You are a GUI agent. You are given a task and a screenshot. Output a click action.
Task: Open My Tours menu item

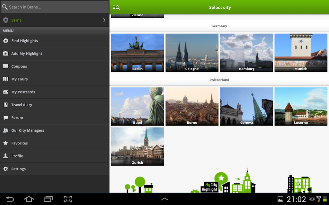coord(55,79)
